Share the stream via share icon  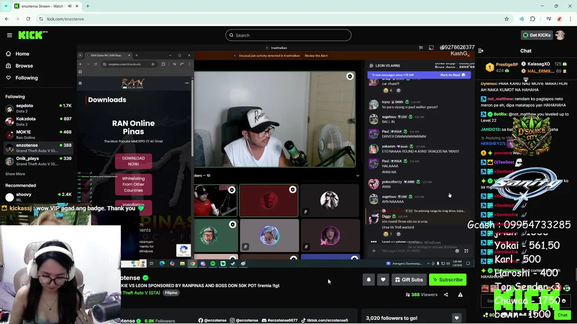446,295
